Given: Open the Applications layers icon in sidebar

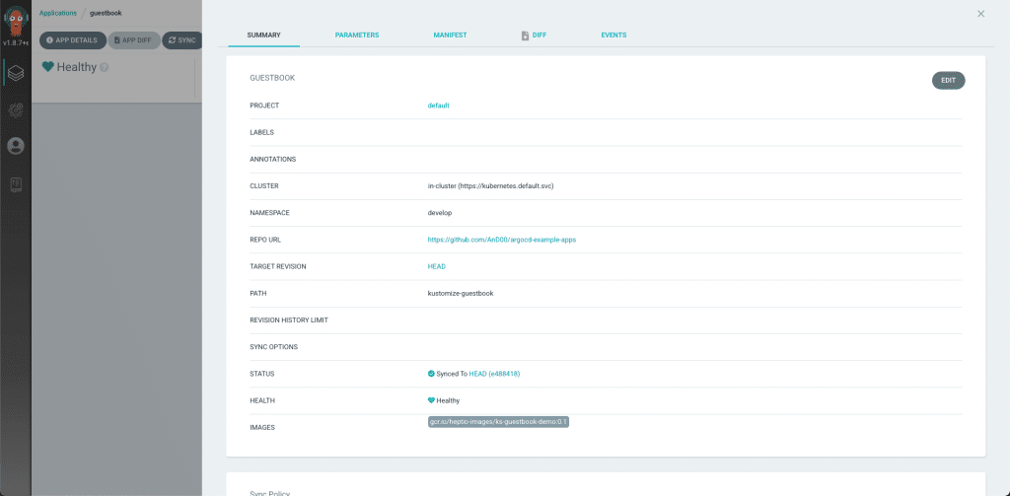Looking at the screenshot, I should pos(16,73).
